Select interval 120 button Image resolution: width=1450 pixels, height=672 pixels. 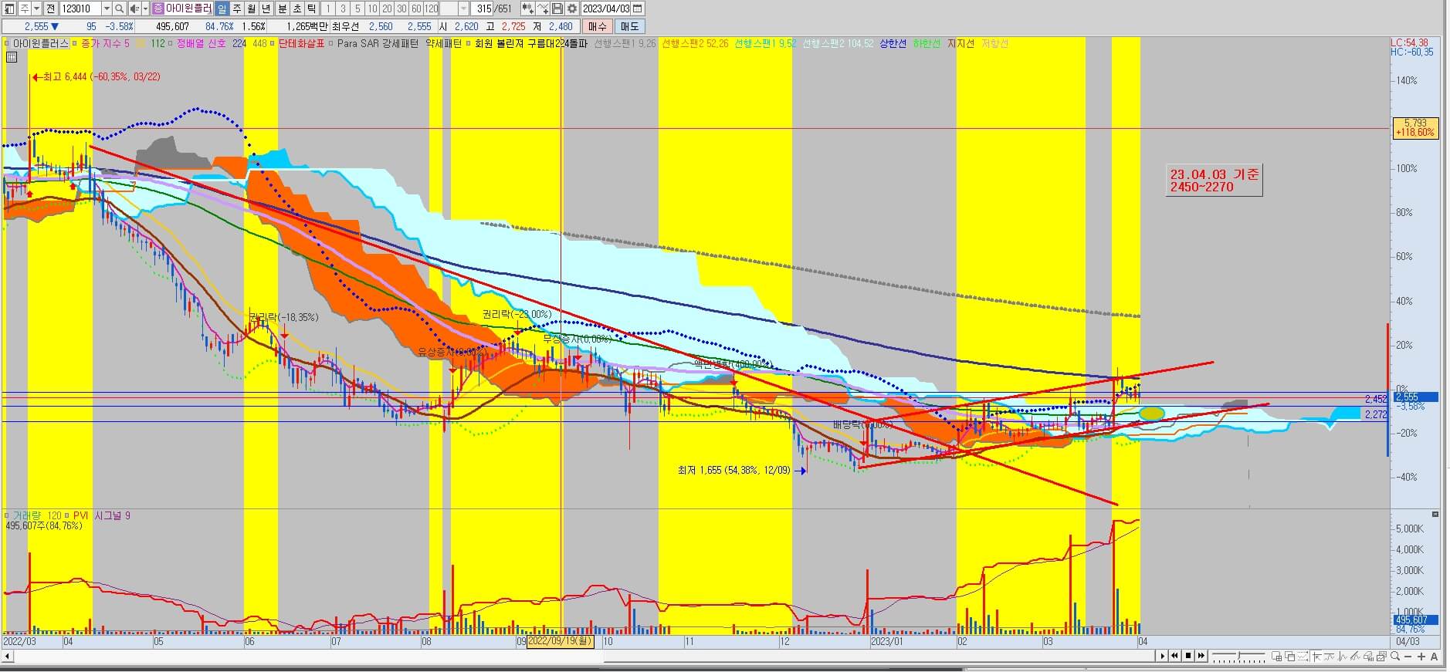pos(431,8)
